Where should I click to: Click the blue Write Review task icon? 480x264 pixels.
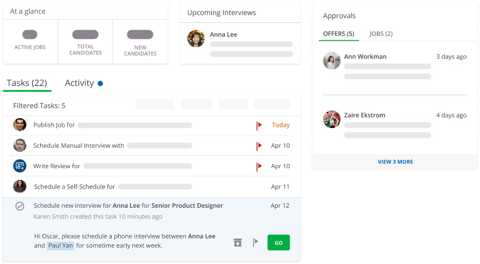(x=20, y=166)
